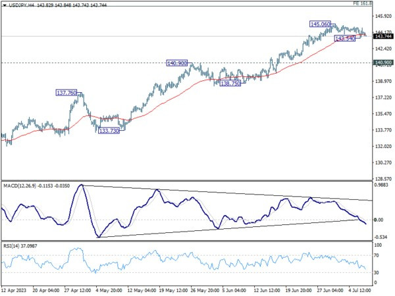Select the MACD lower ascending trendline
The image size is (395, 296).
(226, 228)
